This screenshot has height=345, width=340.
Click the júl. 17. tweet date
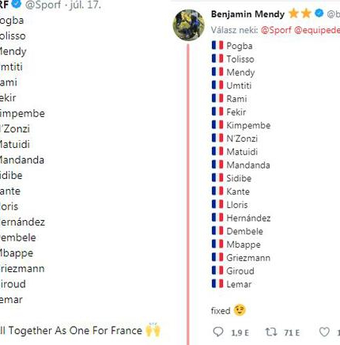tap(85, 5)
